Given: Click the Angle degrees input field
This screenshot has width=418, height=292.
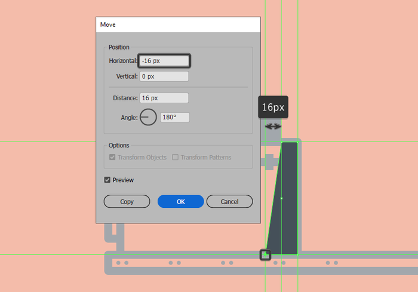Looking at the screenshot, I should click(174, 118).
